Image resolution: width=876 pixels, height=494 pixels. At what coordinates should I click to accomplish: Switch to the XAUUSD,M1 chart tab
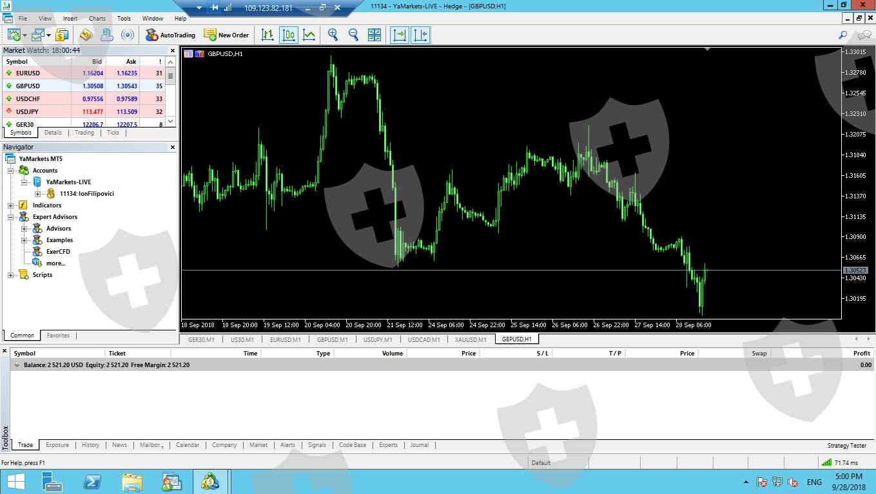click(470, 339)
